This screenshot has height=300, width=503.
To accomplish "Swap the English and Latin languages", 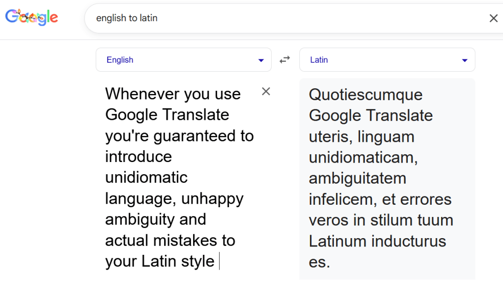I will pyautogui.click(x=285, y=60).
